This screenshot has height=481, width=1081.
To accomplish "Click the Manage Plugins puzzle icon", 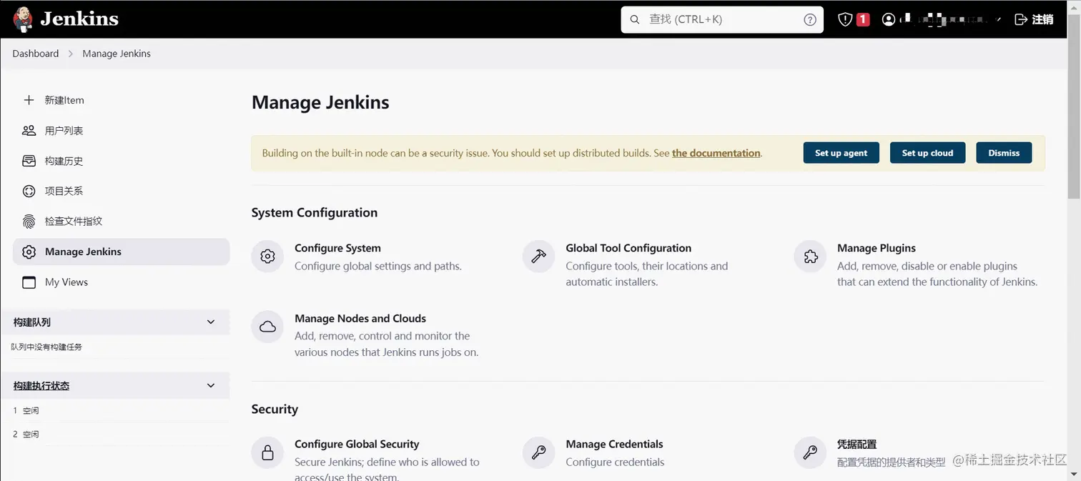I will click(811, 257).
